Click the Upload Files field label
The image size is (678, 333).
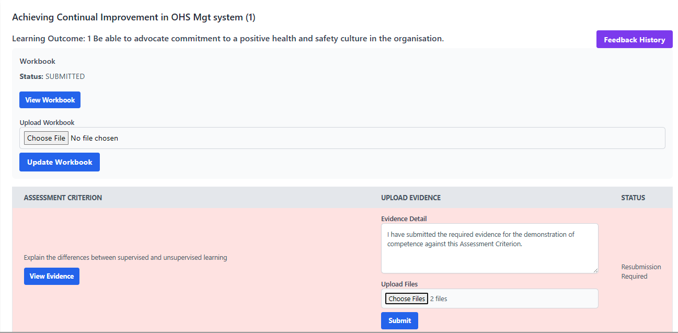point(399,284)
